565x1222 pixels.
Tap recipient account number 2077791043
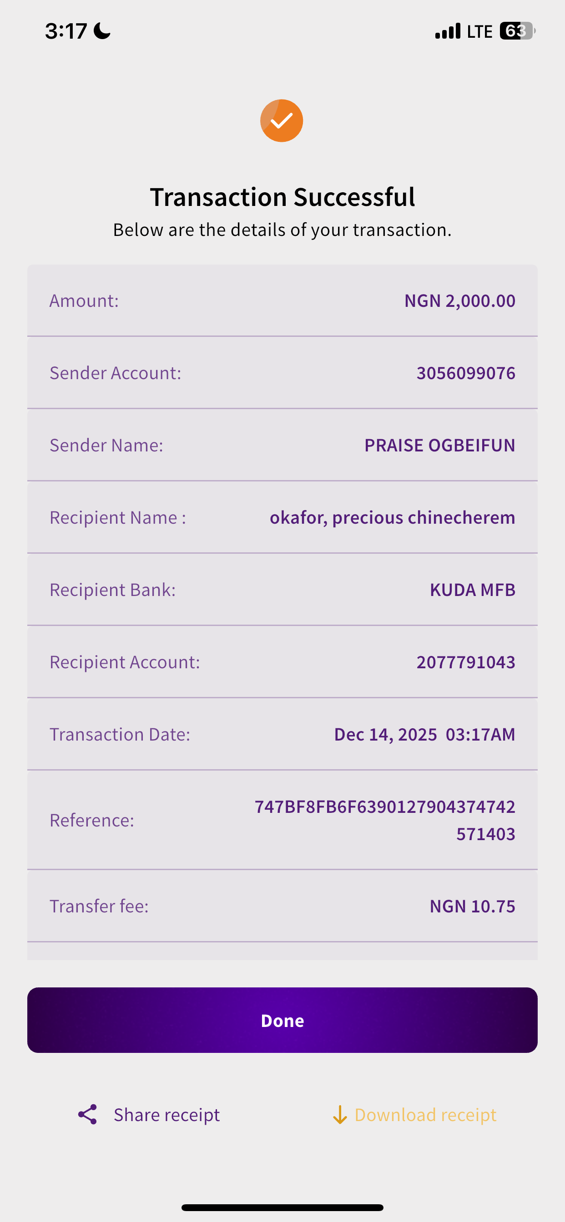(x=465, y=662)
